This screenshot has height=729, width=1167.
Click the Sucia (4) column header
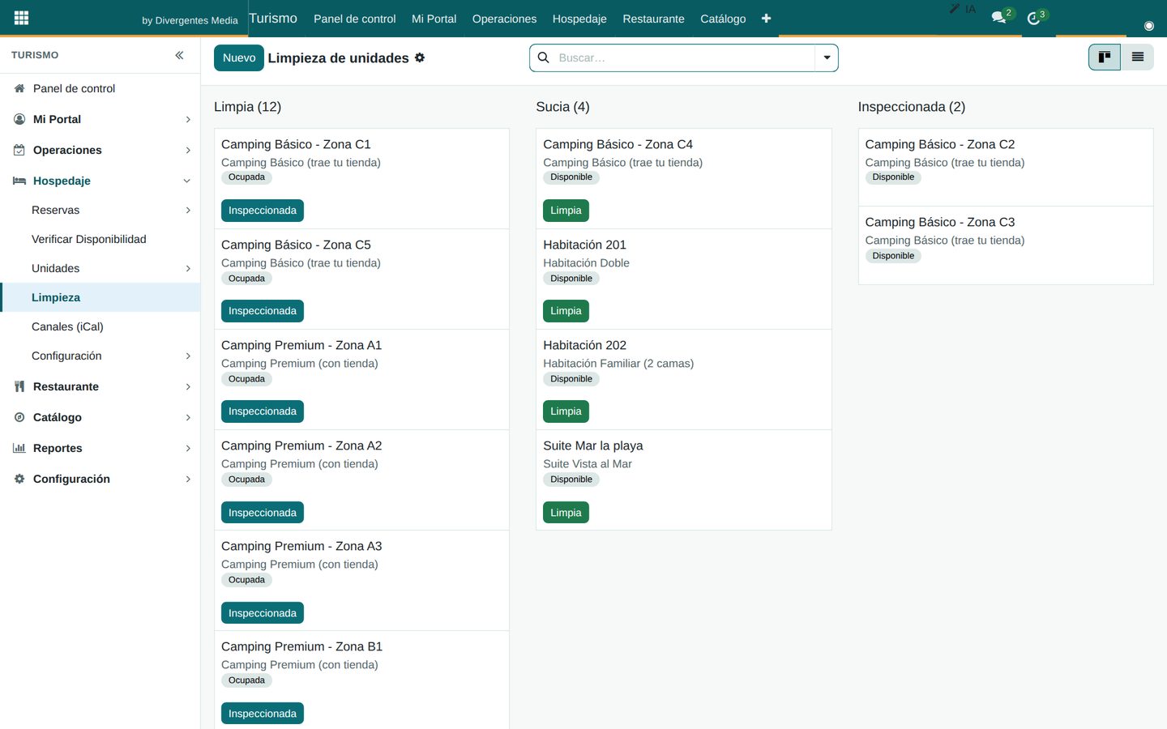pos(562,107)
